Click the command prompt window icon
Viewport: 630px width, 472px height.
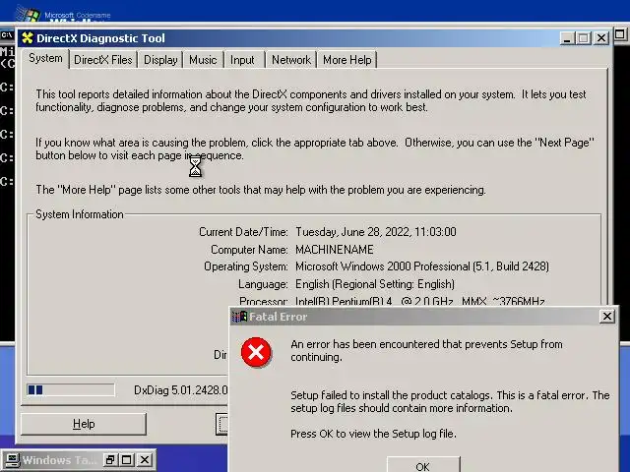tap(7, 35)
